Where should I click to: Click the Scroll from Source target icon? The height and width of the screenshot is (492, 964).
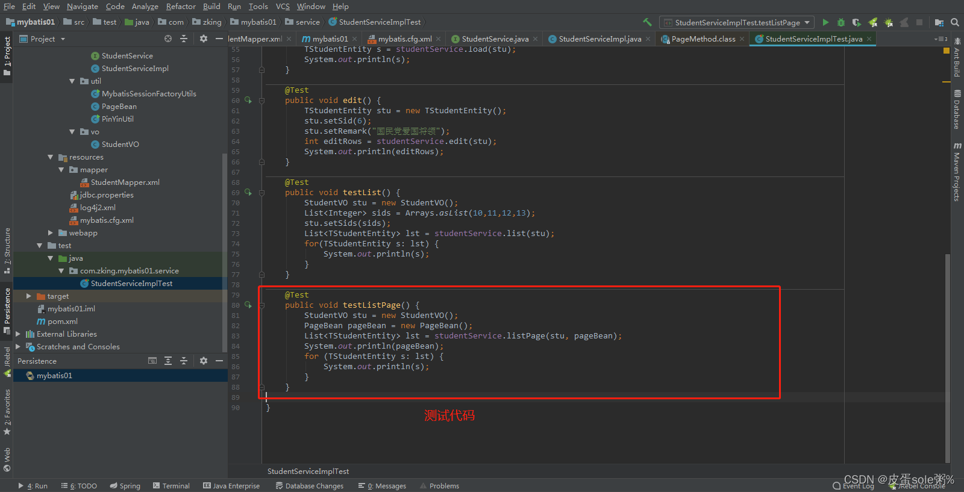click(x=168, y=39)
